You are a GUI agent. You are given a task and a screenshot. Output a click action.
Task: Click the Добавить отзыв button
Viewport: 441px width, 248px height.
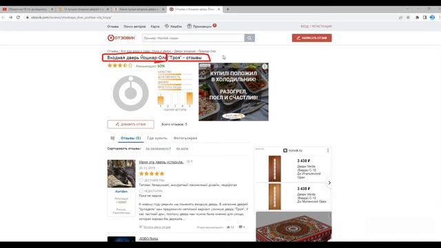[x=131, y=124]
